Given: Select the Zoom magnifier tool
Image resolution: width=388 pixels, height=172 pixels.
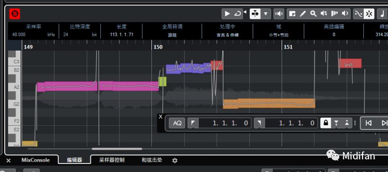Looking at the screenshot, I should point(314,14).
